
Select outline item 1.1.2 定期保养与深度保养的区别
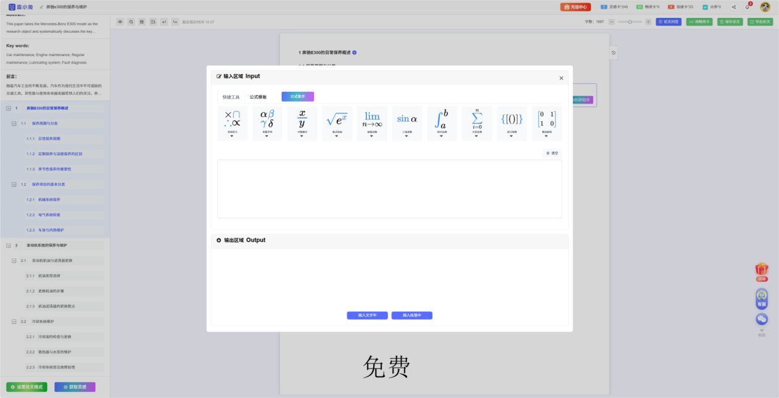click(65, 154)
